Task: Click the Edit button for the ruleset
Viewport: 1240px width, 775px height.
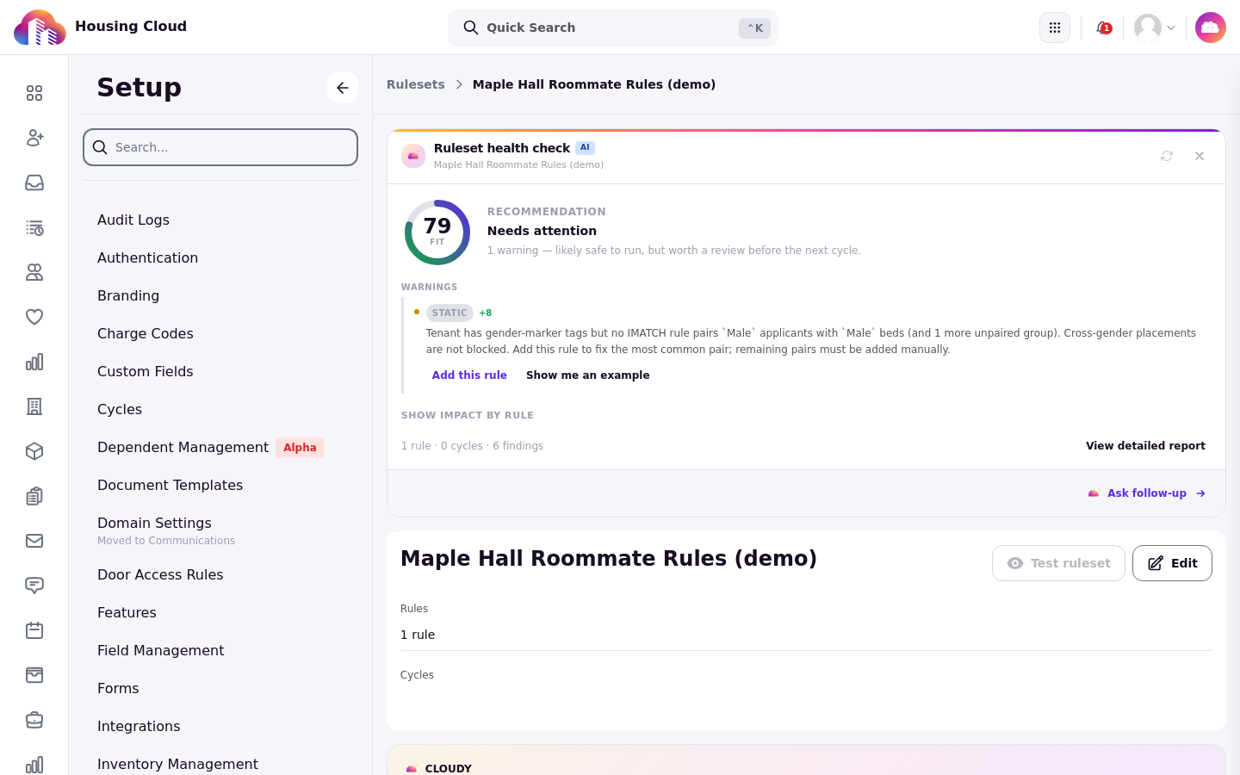Action: [x=1172, y=563]
